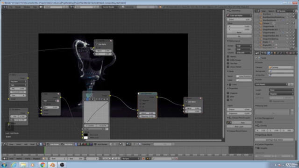Open the Render properties tab icon
The width and height of the screenshot is (299, 168).
click(x=263, y=53)
